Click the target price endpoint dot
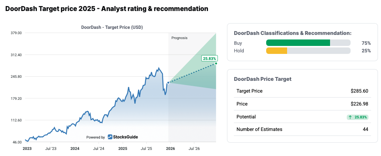This screenshot has width=381, height=156. [x=216, y=63]
